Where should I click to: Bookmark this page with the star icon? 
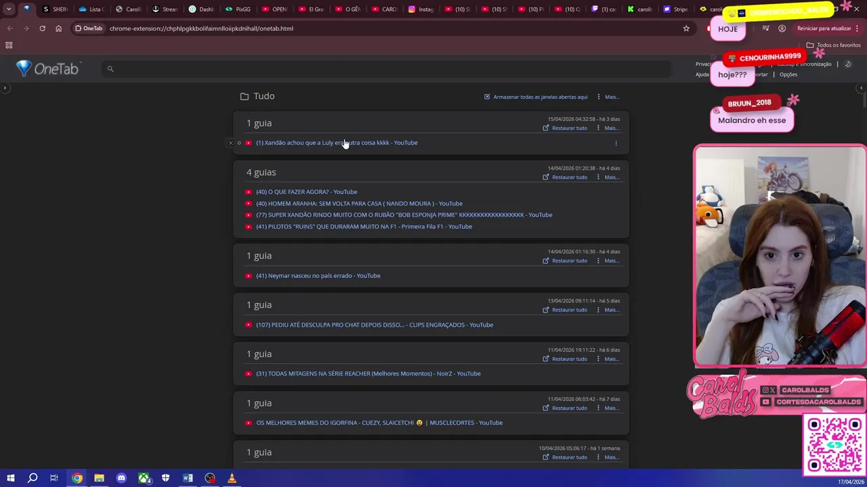[x=686, y=28]
